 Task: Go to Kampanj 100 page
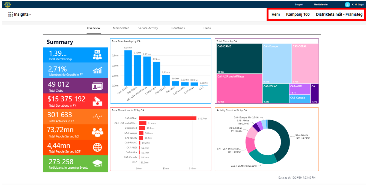(298, 14)
